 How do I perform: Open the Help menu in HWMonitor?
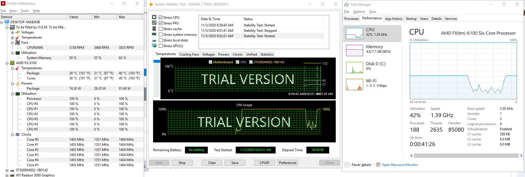[36, 11]
